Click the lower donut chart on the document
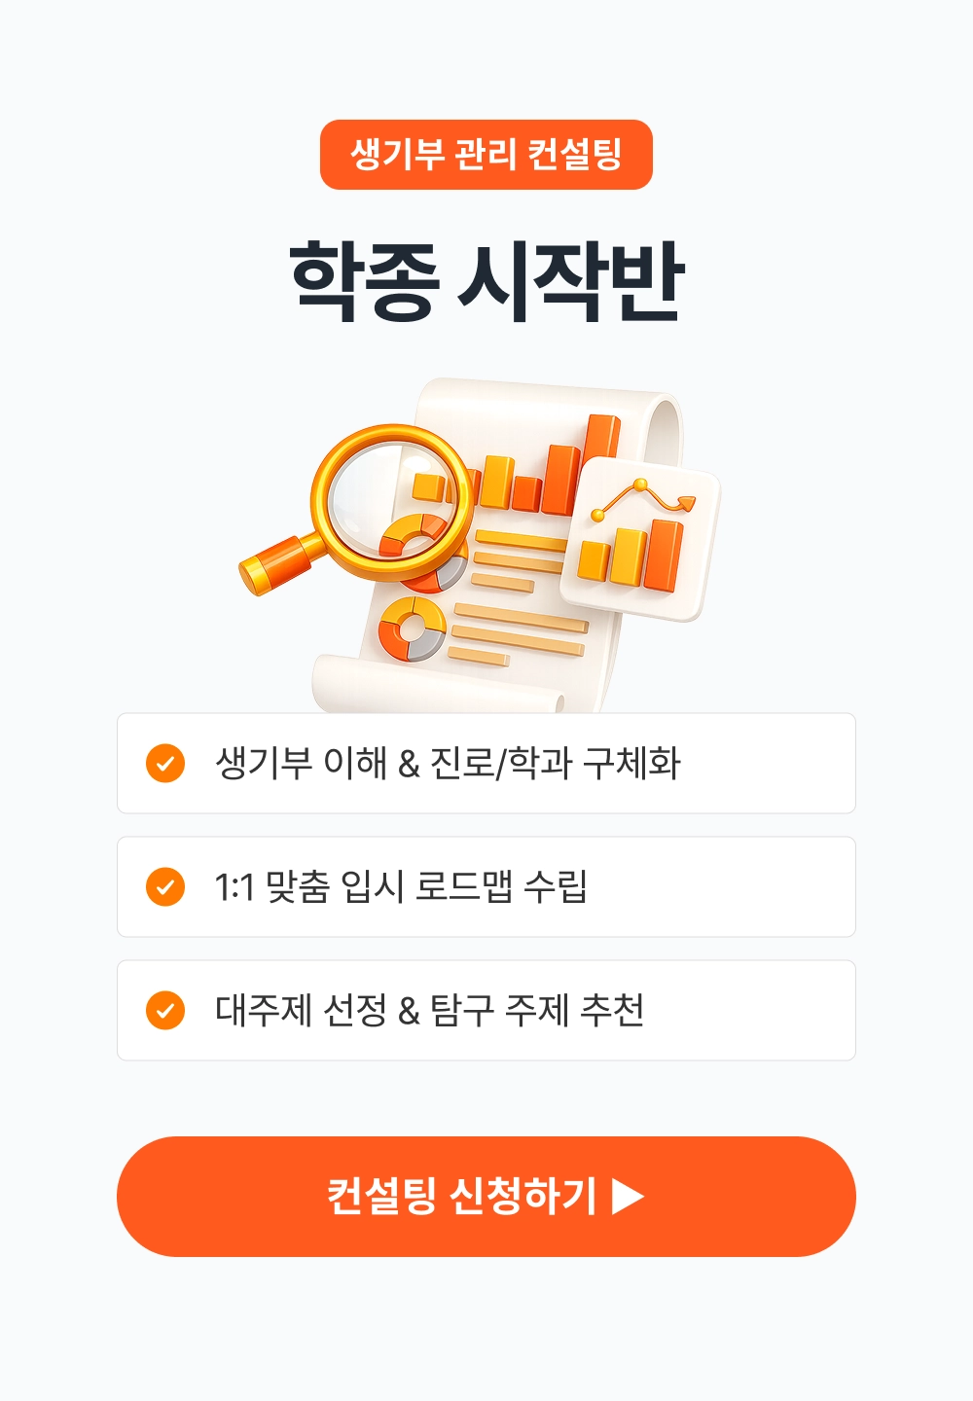 pos(412,629)
